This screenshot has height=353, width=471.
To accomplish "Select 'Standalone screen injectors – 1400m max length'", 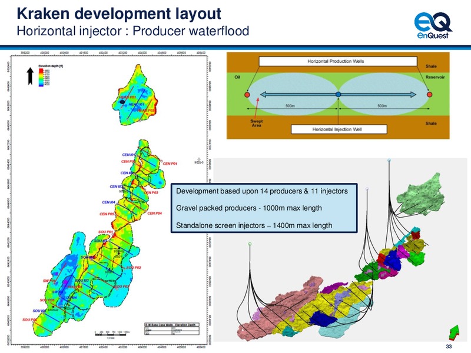I will [254, 225].
